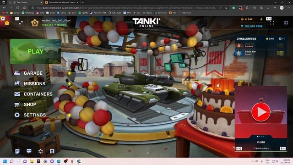Open the Canva bookmark
This screenshot has height=165, width=293.
pos(61,13)
